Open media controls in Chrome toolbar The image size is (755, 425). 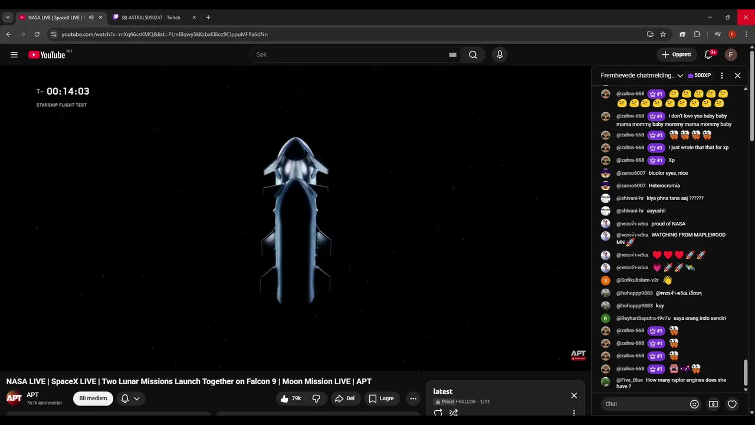[x=718, y=34]
